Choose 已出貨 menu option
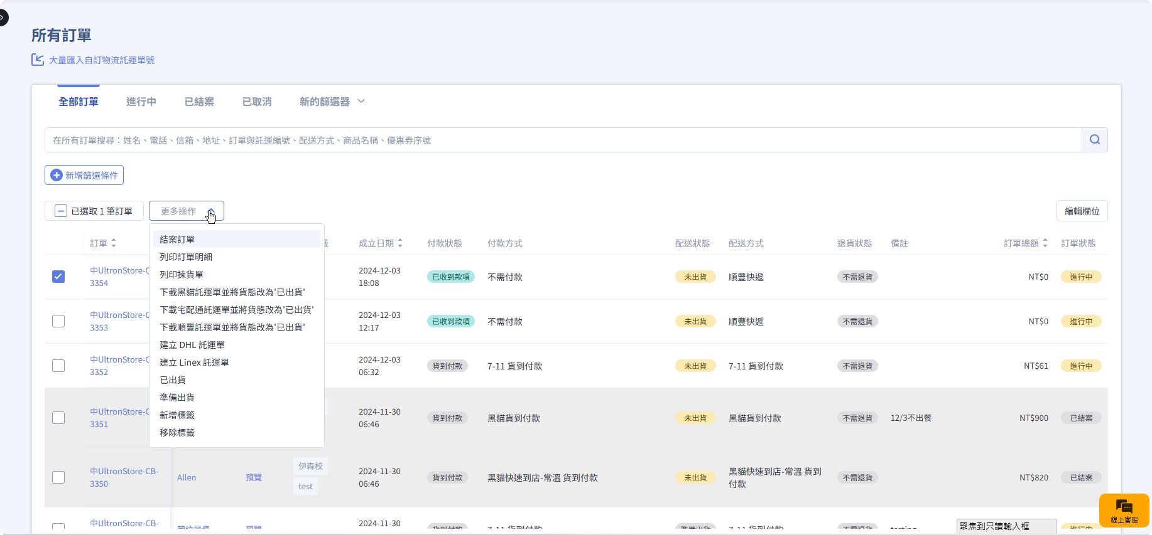Image resolution: width=1152 pixels, height=535 pixels. click(x=237, y=379)
